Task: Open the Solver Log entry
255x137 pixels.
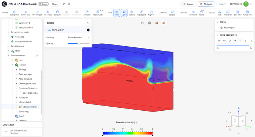Action: [x=24, y=111]
